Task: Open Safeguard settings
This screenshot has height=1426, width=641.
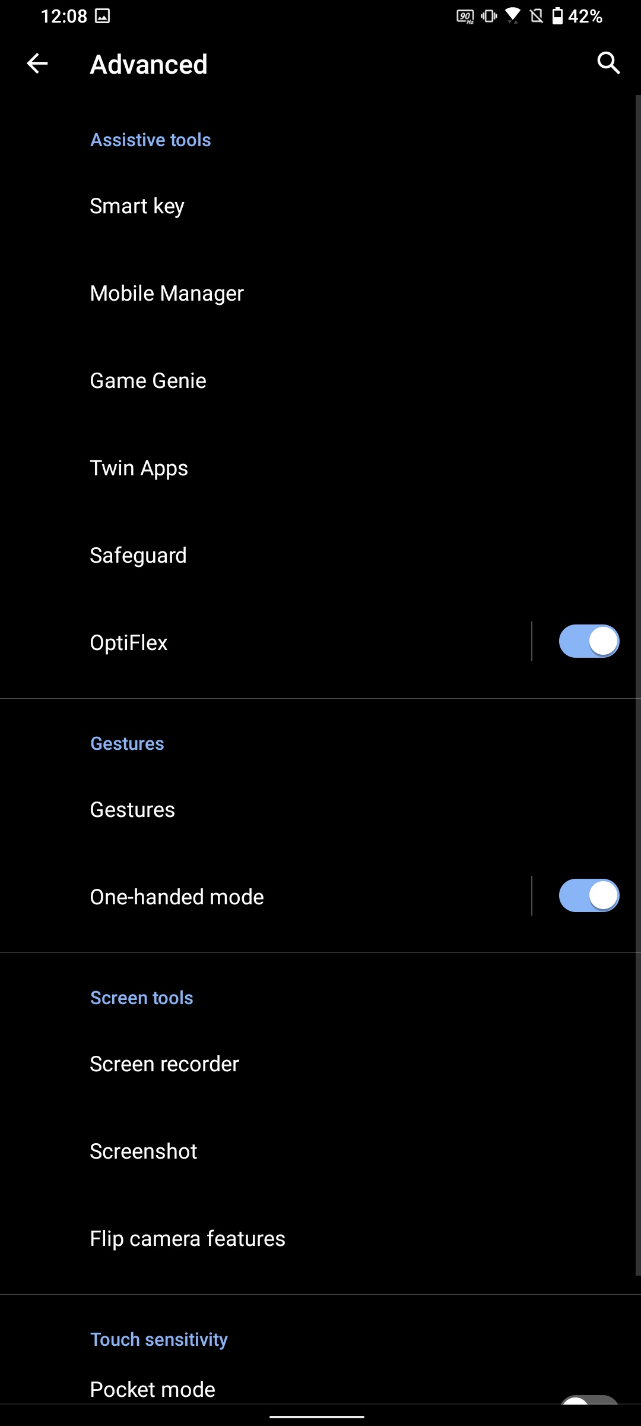Action: tap(138, 556)
